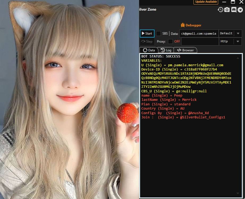
Task: Enable the SBS checkbox
Action: coord(158,34)
